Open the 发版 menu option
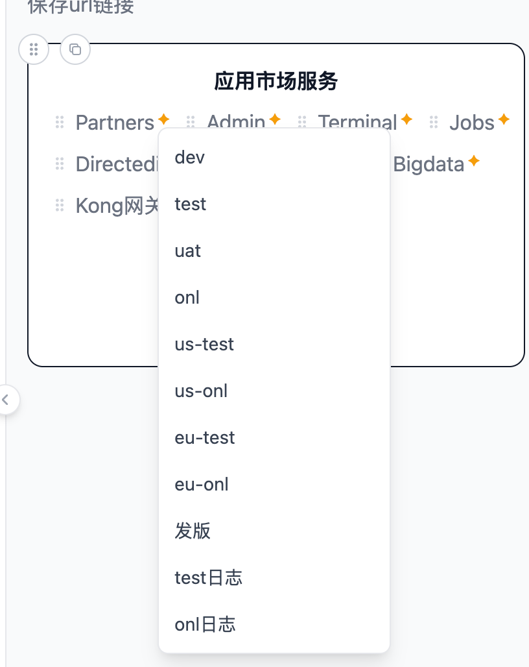This screenshot has width=529, height=667. 193,531
